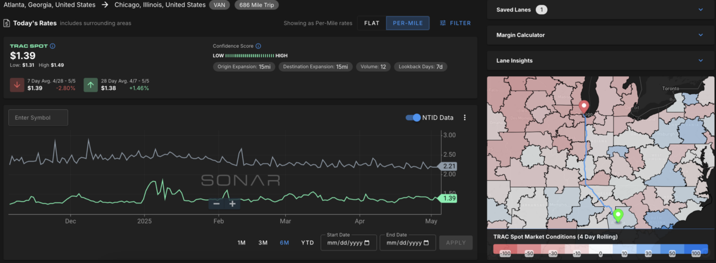This screenshot has width=716, height=263.
Task: Zoom out the chart with minus button
Action: 217,204
